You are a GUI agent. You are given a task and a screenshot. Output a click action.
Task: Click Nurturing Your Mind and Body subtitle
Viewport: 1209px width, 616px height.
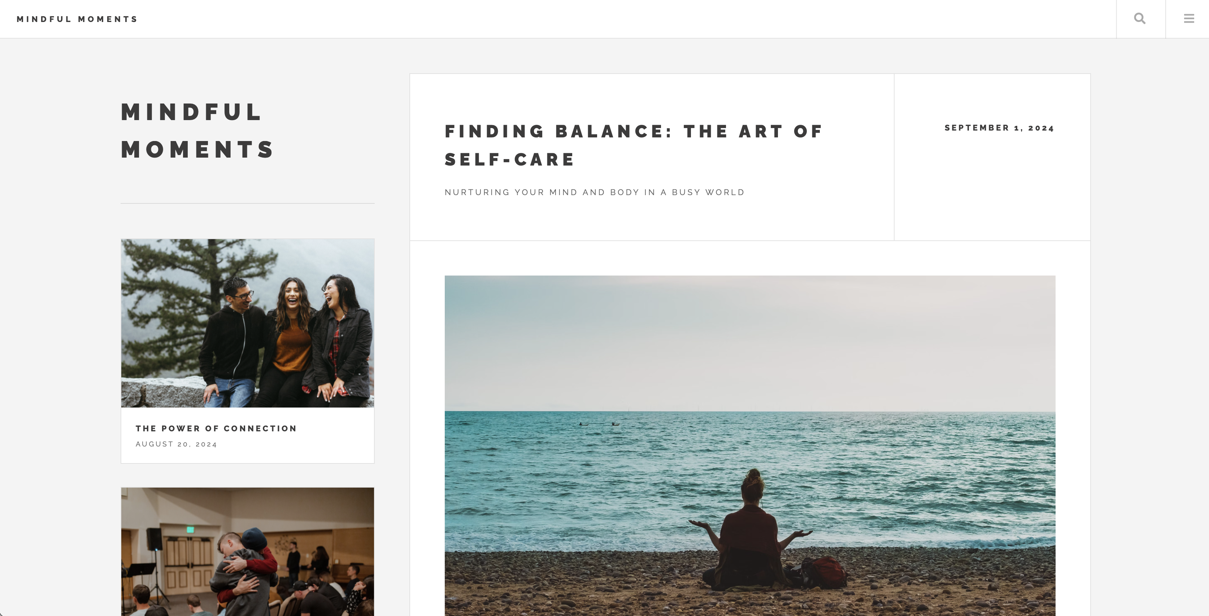click(595, 192)
